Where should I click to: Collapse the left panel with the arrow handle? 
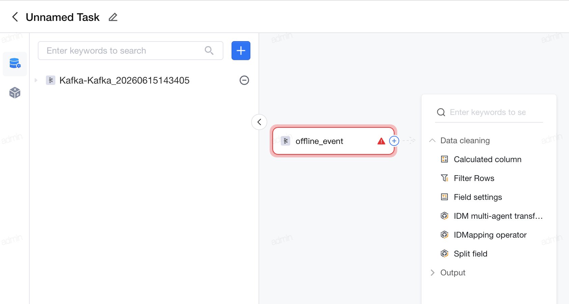pyautogui.click(x=259, y=122)
